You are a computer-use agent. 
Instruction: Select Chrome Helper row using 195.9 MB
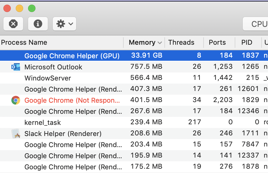[134, 156]
